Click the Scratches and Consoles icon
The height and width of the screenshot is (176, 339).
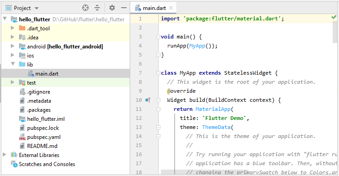(x=14, y=164)
